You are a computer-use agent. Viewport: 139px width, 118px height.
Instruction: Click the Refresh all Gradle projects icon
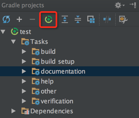[x=6, y=19]
